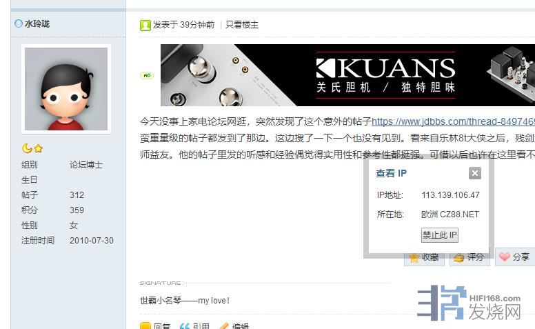Click the 评分 thumbs-up button
The width and height of the screenshot is (535, 329).
pyautogui.click(x=470, y=257)
